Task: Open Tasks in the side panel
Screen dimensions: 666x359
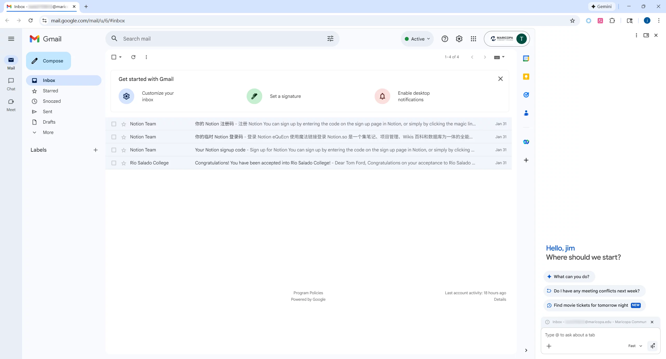Action: click(526, 95)
